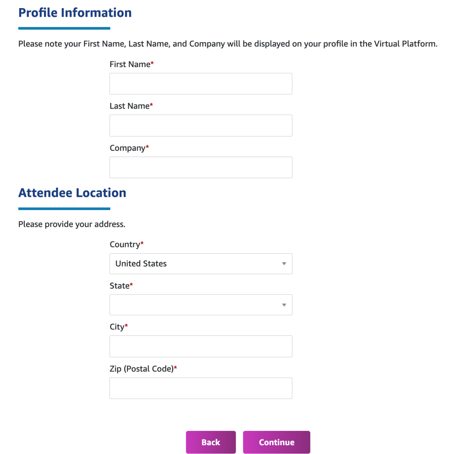Click the Zip (Postal Code) field

201,388
